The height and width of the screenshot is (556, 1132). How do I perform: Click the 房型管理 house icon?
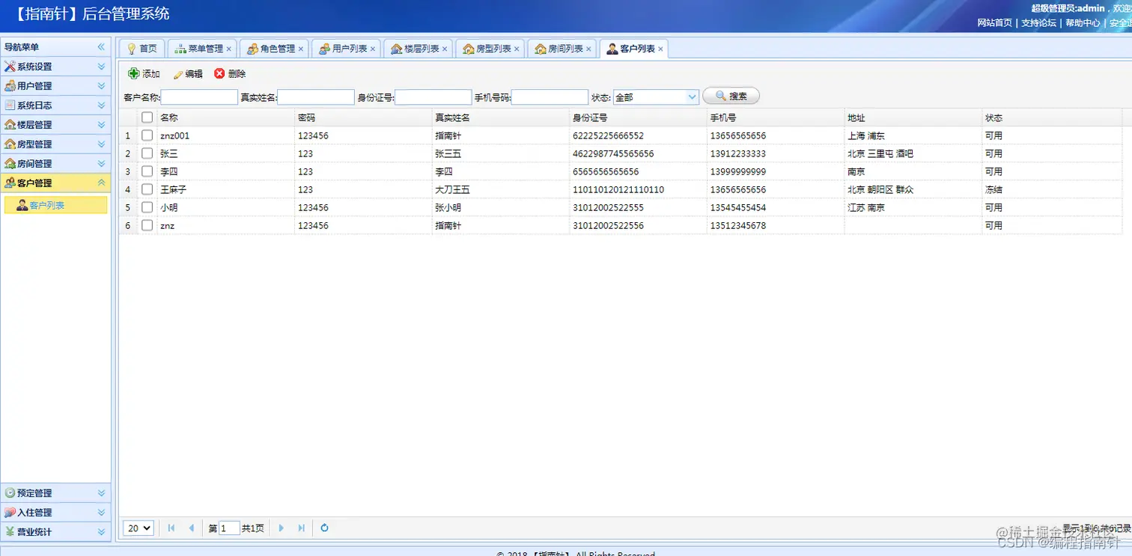click(10, 144)
